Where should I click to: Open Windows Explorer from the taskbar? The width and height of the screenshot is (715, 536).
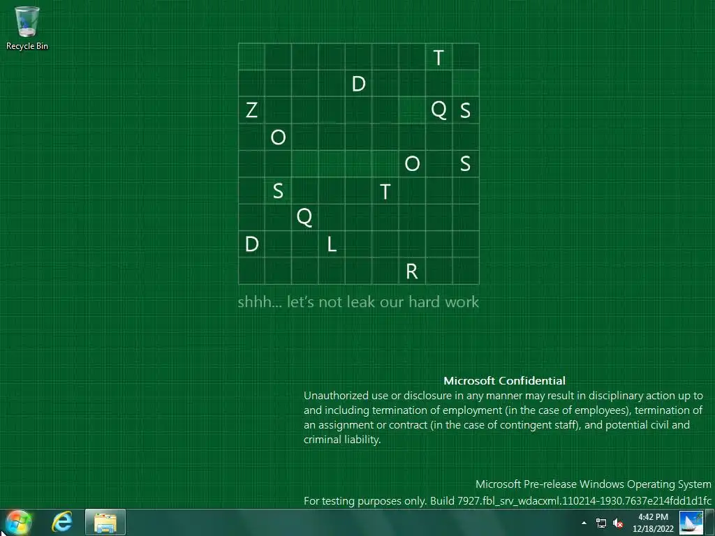click(x=105, y=522)
